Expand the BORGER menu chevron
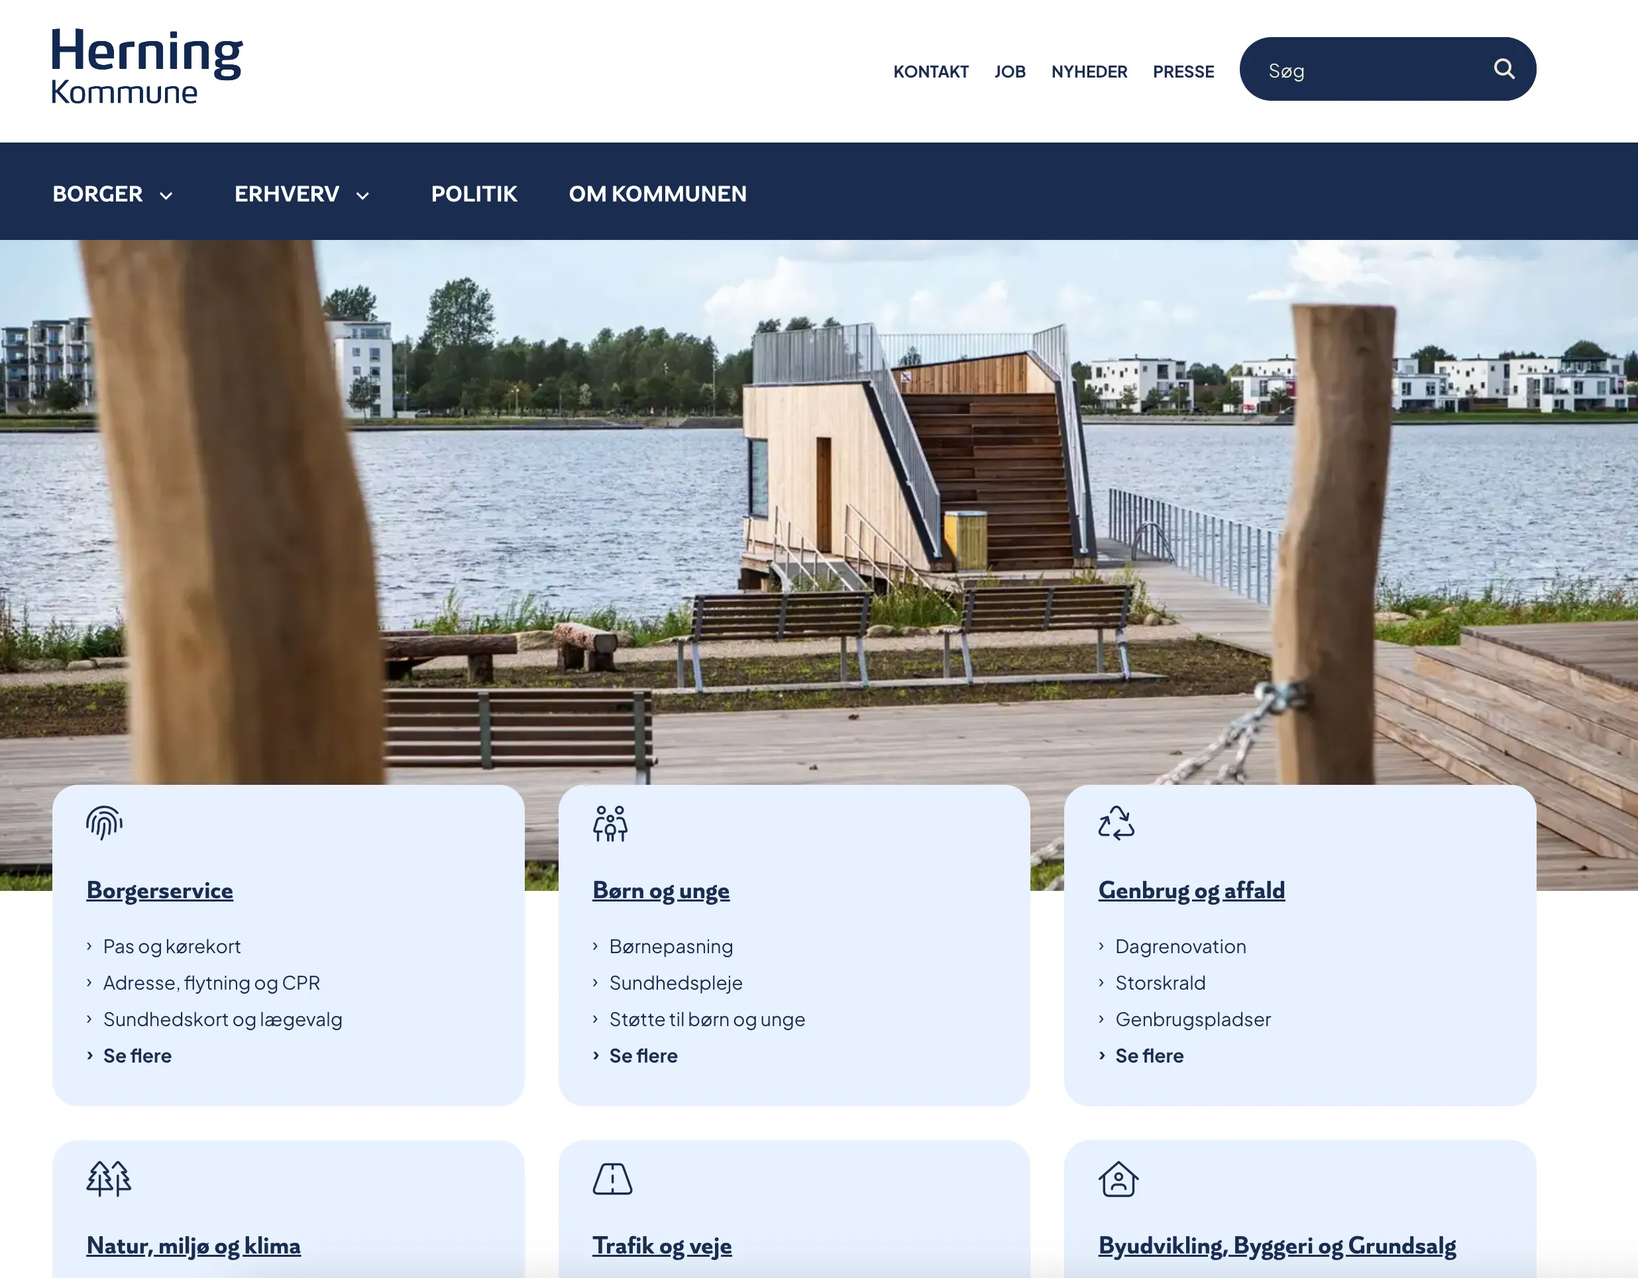Image resolution: width=1638 pixels, height=1278 pixels. click(166, 196)
